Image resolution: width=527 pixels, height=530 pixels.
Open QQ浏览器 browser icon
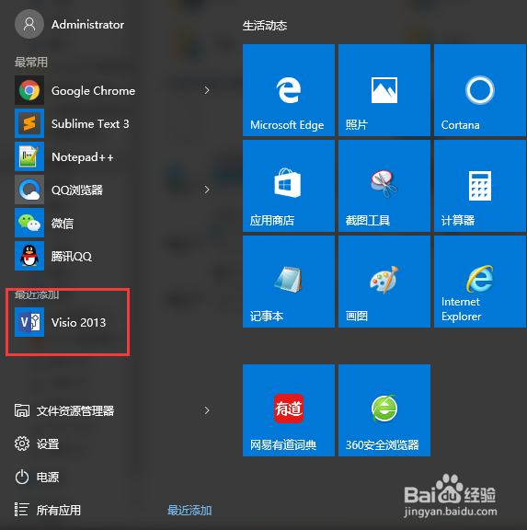pyautogui.click(x=29, y=190)
